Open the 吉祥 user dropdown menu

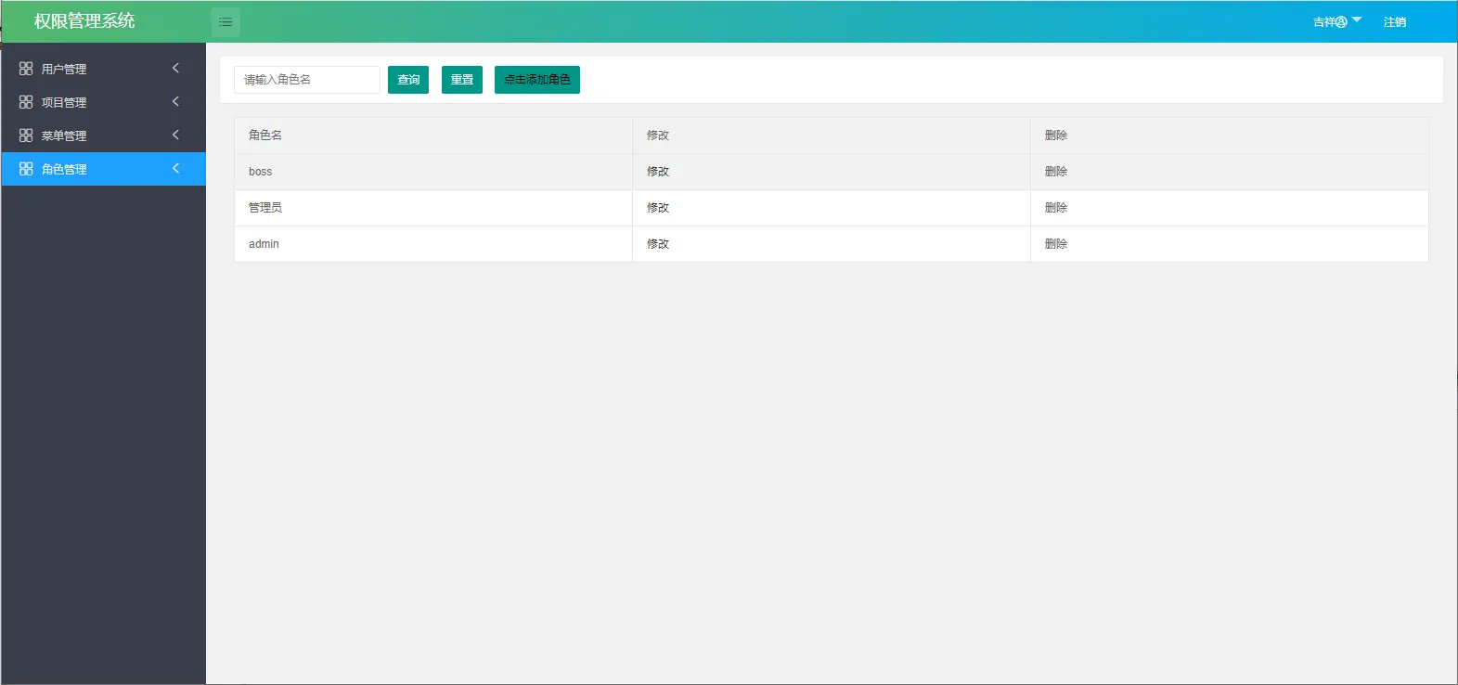point(1336,21)
